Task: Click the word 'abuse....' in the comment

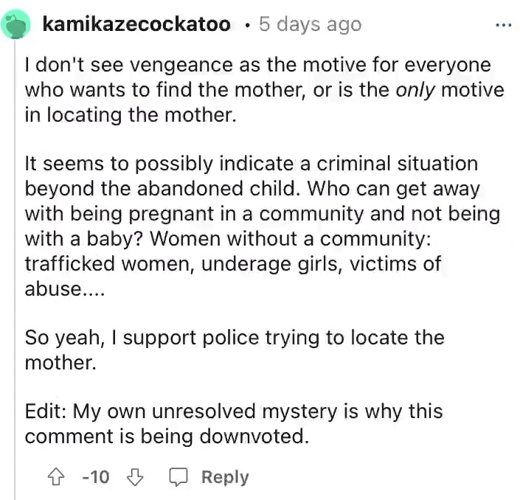Action: click(x=65, y=289)
